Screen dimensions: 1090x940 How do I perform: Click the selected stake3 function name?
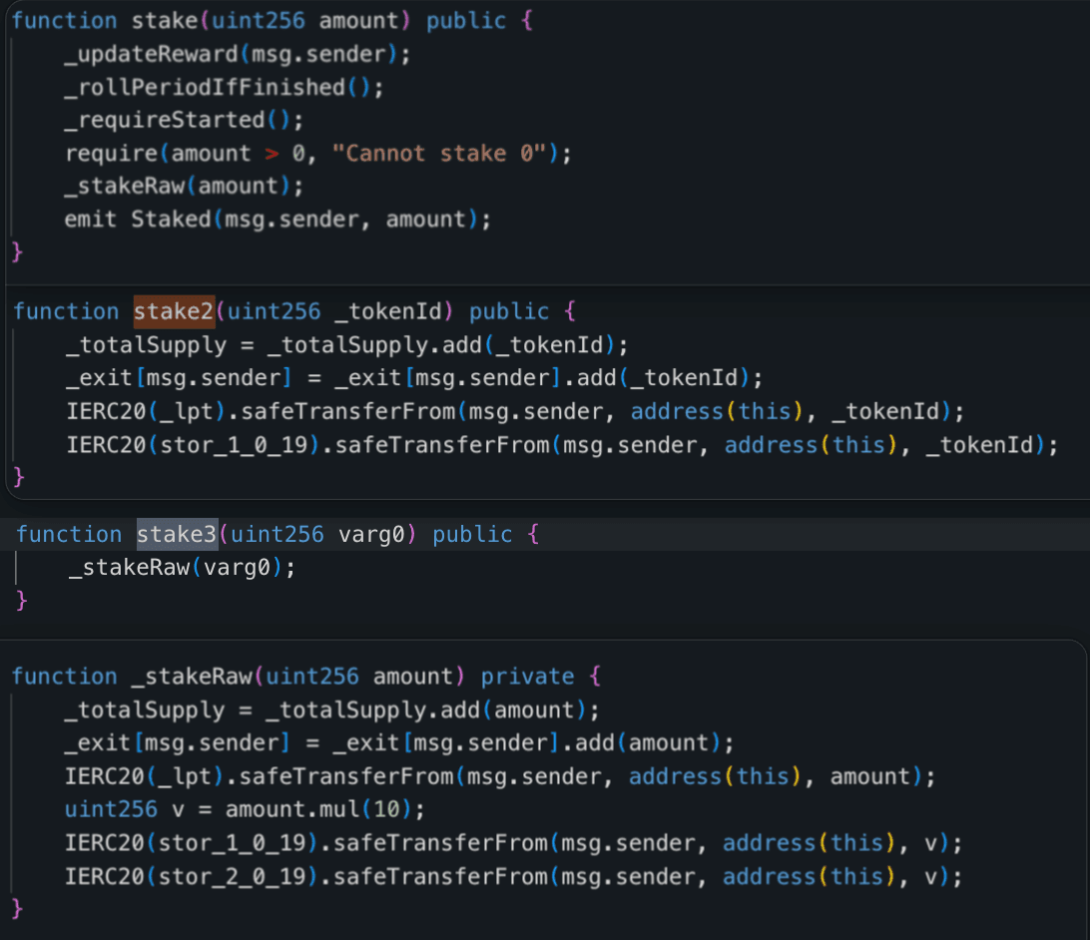click(x=177, y=534)
